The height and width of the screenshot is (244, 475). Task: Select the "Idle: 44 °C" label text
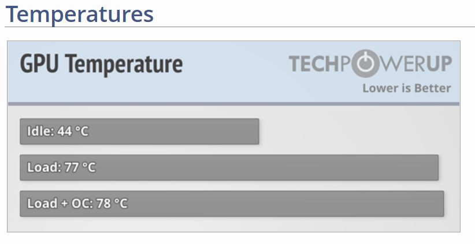coord(58,131)
